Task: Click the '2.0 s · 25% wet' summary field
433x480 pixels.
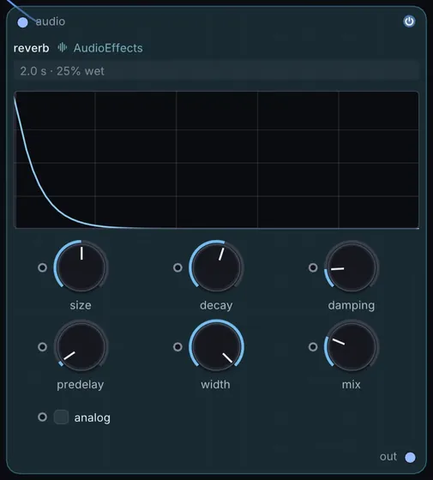Action: point(216,71)
